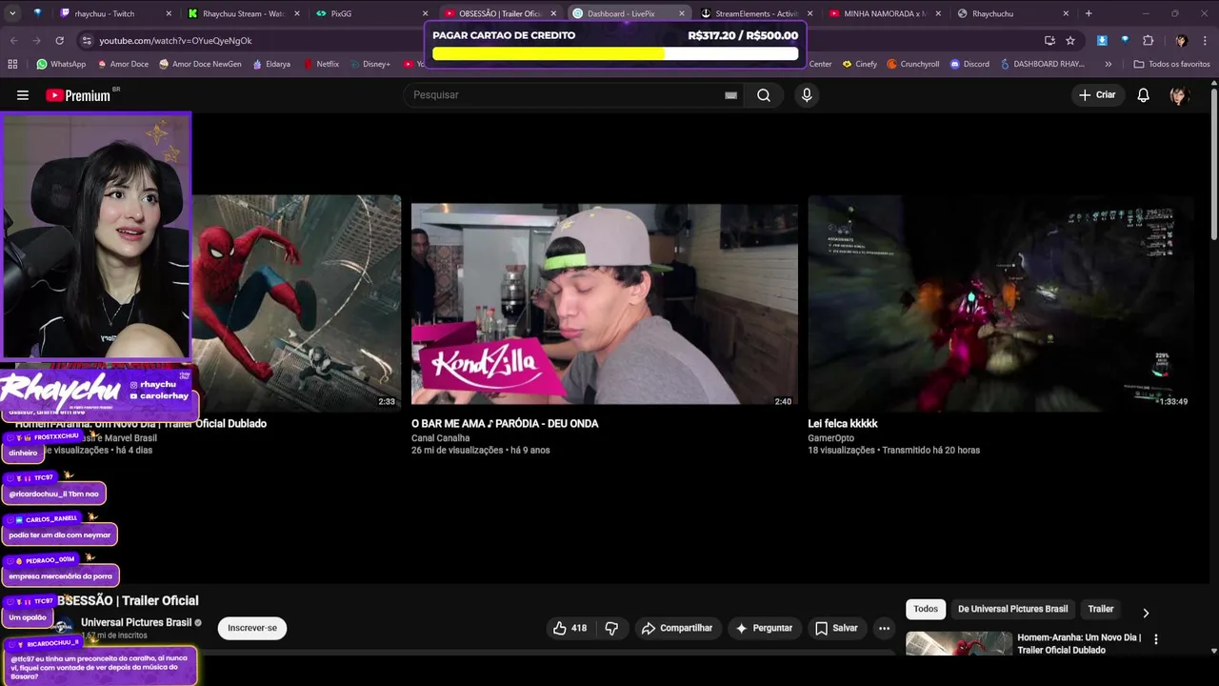Open Todos os favoritos folder
The image size is (1219, 686).
coord(1171,64)
